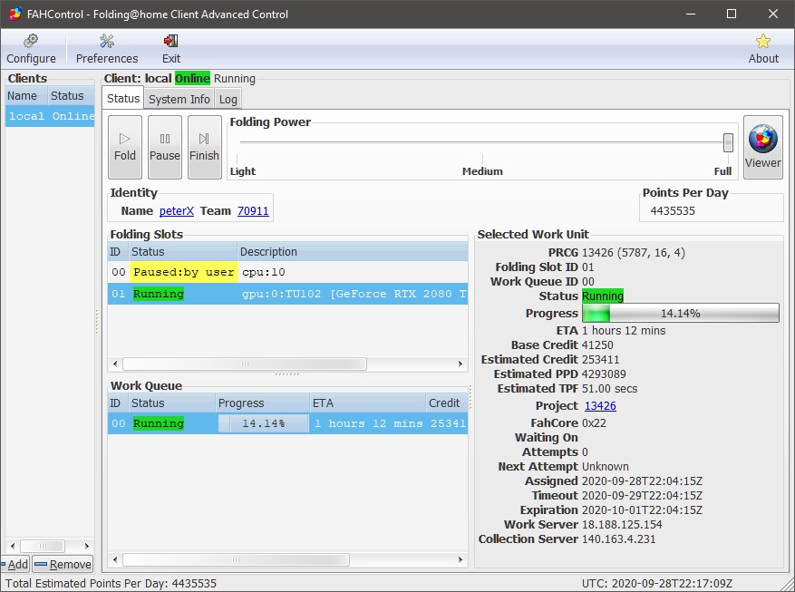Click Folding Slots scrollbar left arrow
795x592 pixels.
115,364
